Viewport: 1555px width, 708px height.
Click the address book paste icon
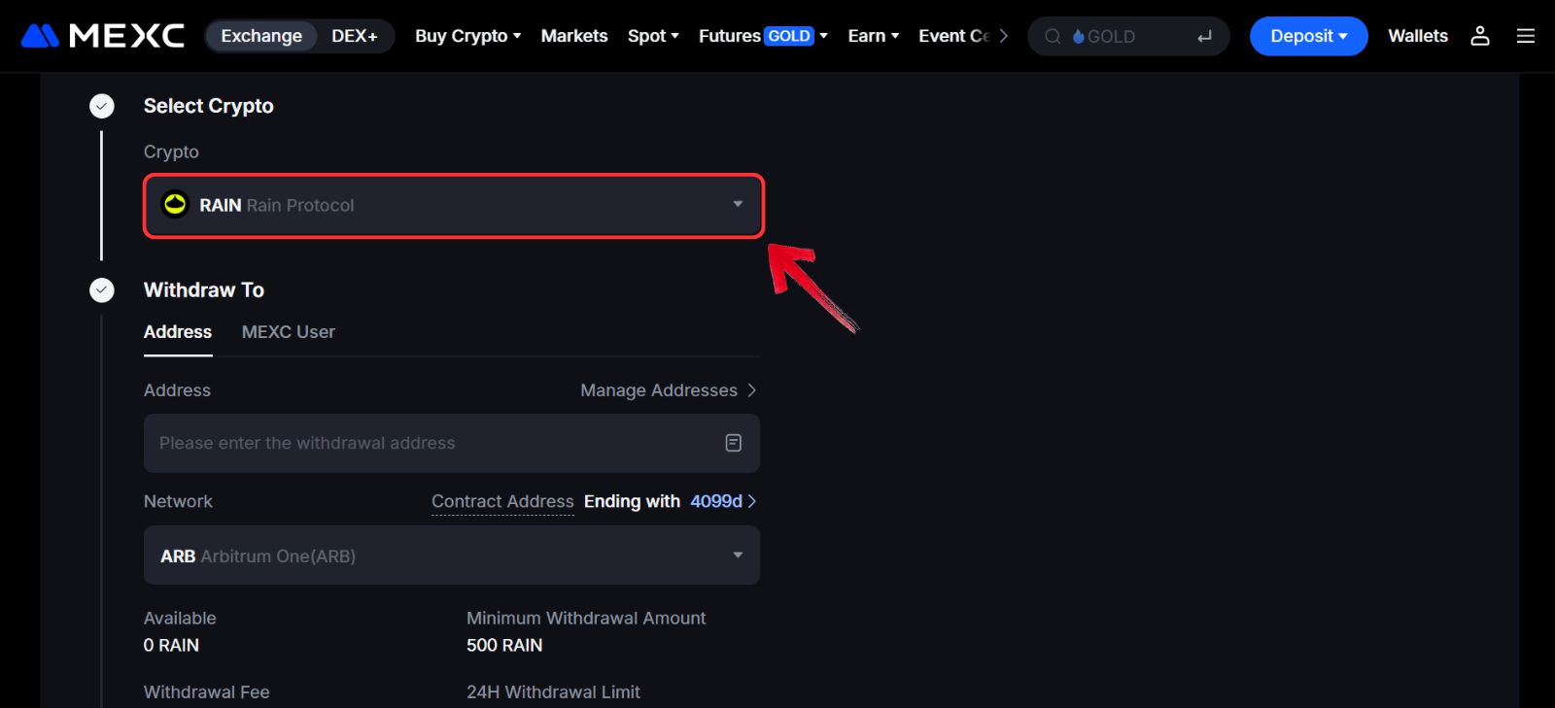(734, 443)
